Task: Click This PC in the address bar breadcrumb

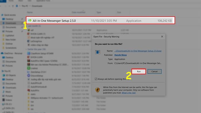Action: pyautogui.click(x=25, y=6)
